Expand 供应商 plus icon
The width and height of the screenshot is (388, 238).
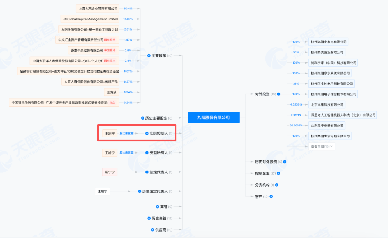(x=152, y=230)
